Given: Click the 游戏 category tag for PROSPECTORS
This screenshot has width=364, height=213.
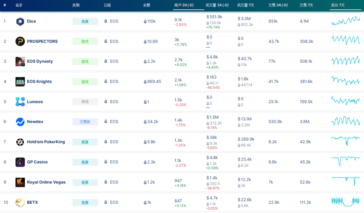Looking at the screenshot, I should (x=85, y=41).
